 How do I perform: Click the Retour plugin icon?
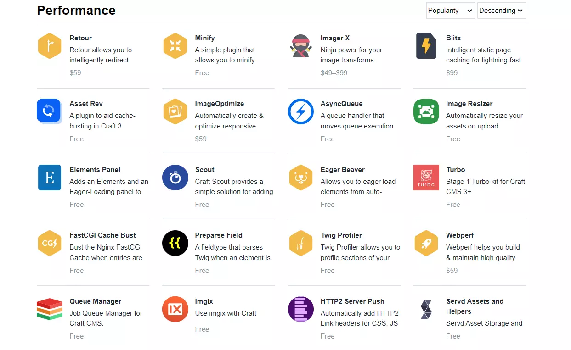point(50,46)
